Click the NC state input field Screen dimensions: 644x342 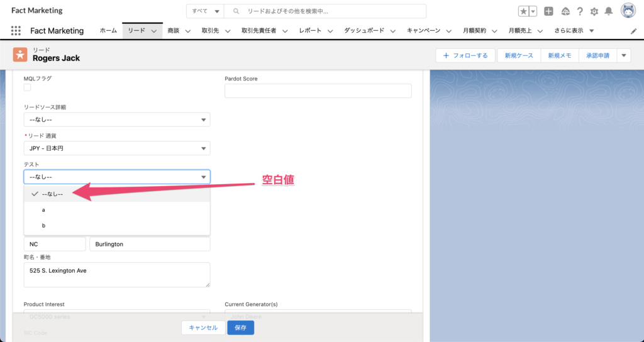coord(55,244)
